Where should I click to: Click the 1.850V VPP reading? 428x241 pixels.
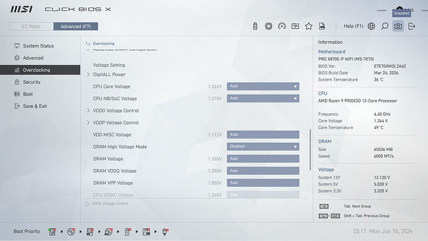(x=215, y=183)
